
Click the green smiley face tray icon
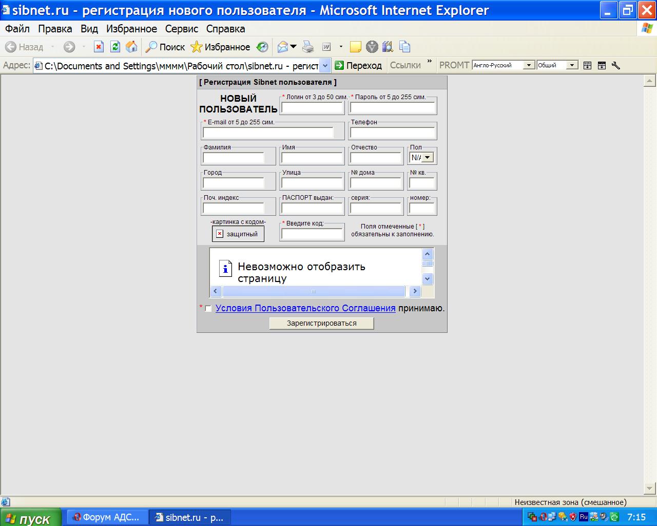[614, 517]
